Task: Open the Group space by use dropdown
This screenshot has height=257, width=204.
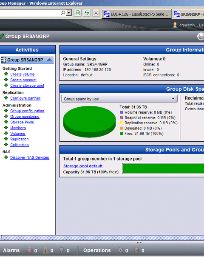Action: pyautogui.click(x=119, y=99)
